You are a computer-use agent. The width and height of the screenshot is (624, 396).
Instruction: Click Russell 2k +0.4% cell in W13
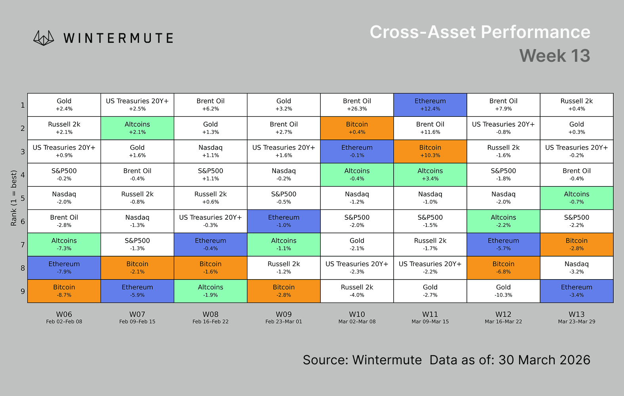pyautogui.click(x=576, y=105)
